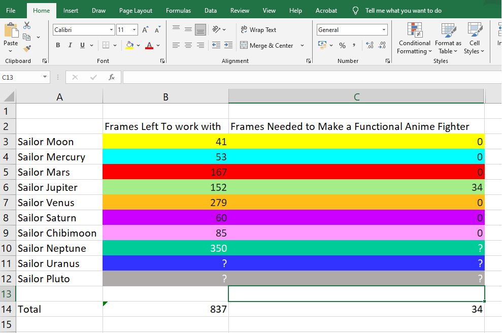Click the Copy icon
The height and width of the screenshot is (333, 502).
(27, 37)
